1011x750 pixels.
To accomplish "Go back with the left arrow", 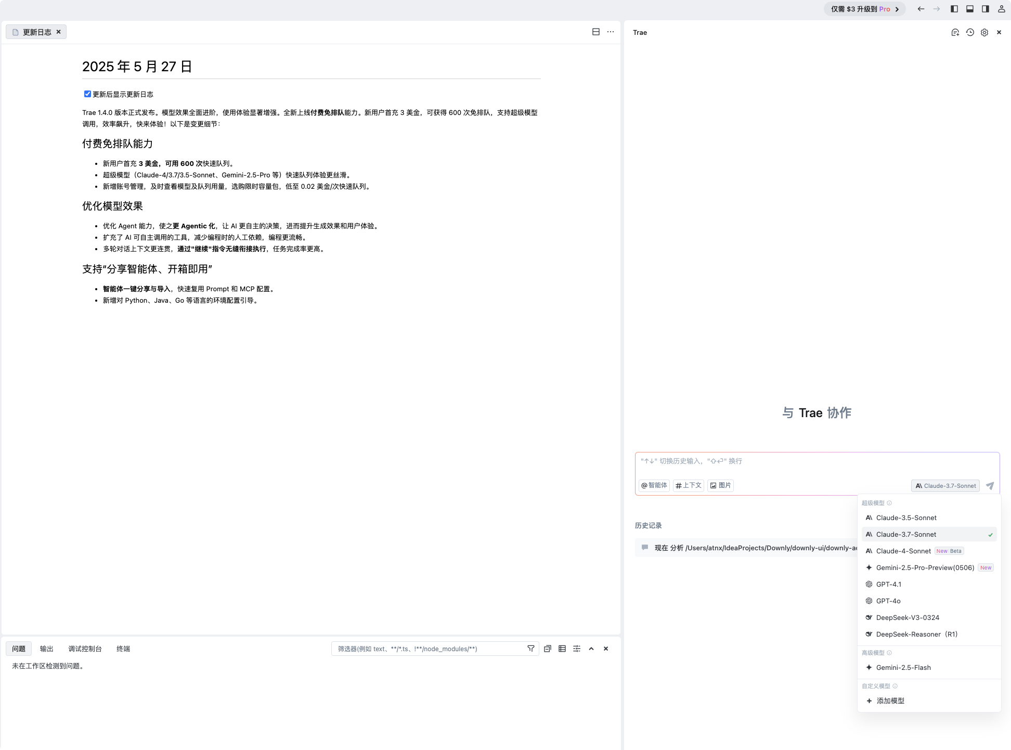I will click(x=921, y=9).
